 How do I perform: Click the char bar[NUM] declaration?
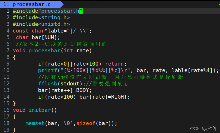click(38, 37)
